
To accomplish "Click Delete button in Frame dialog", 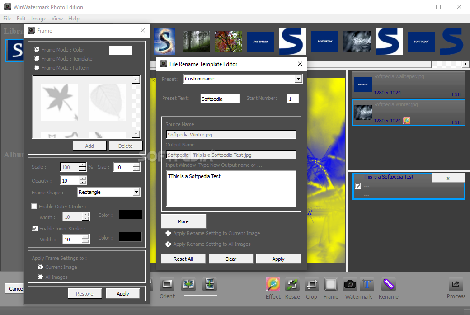I will (125, 146).
